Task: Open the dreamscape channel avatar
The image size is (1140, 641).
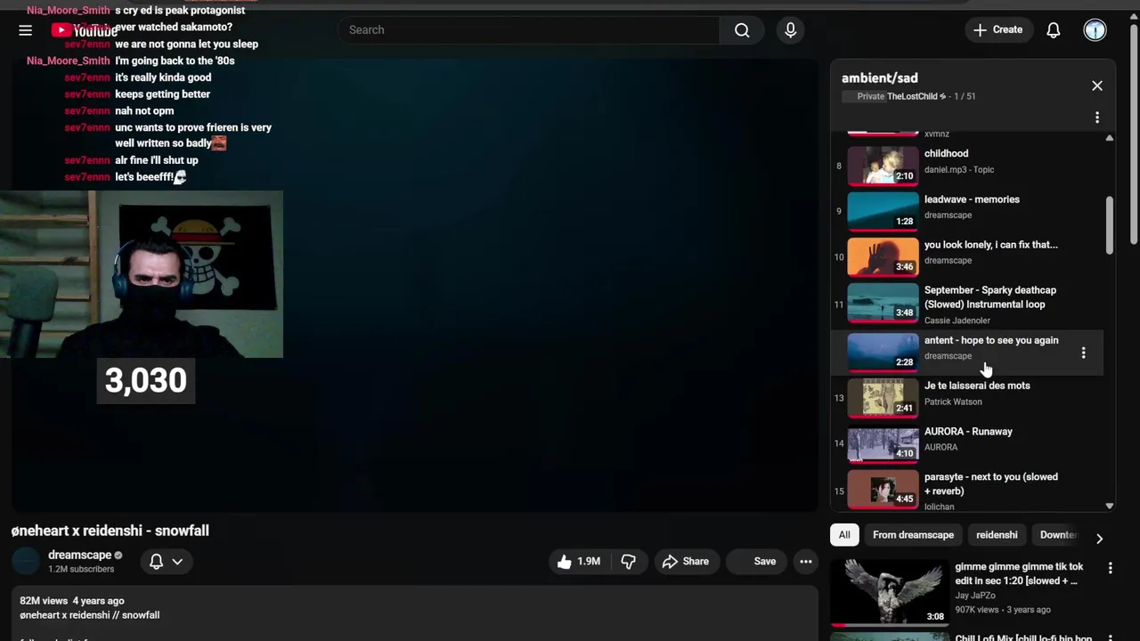Action: (26, 562)
